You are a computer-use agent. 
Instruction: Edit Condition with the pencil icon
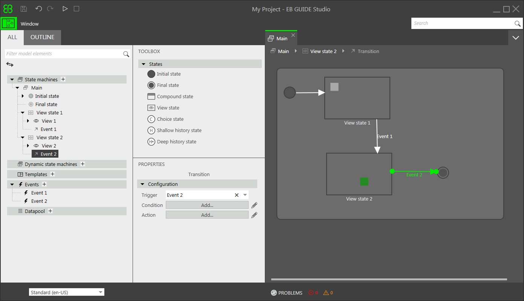pos(254,205)
